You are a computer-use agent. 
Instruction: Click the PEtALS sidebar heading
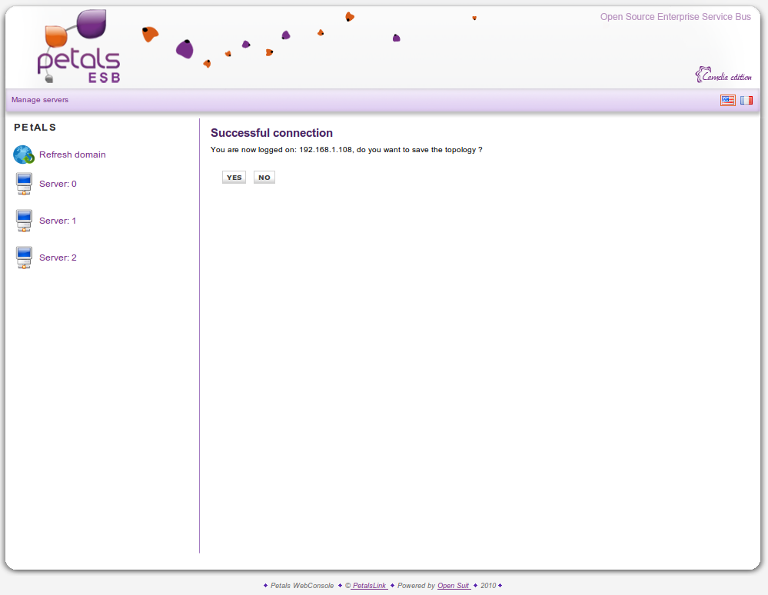[35, 128]
